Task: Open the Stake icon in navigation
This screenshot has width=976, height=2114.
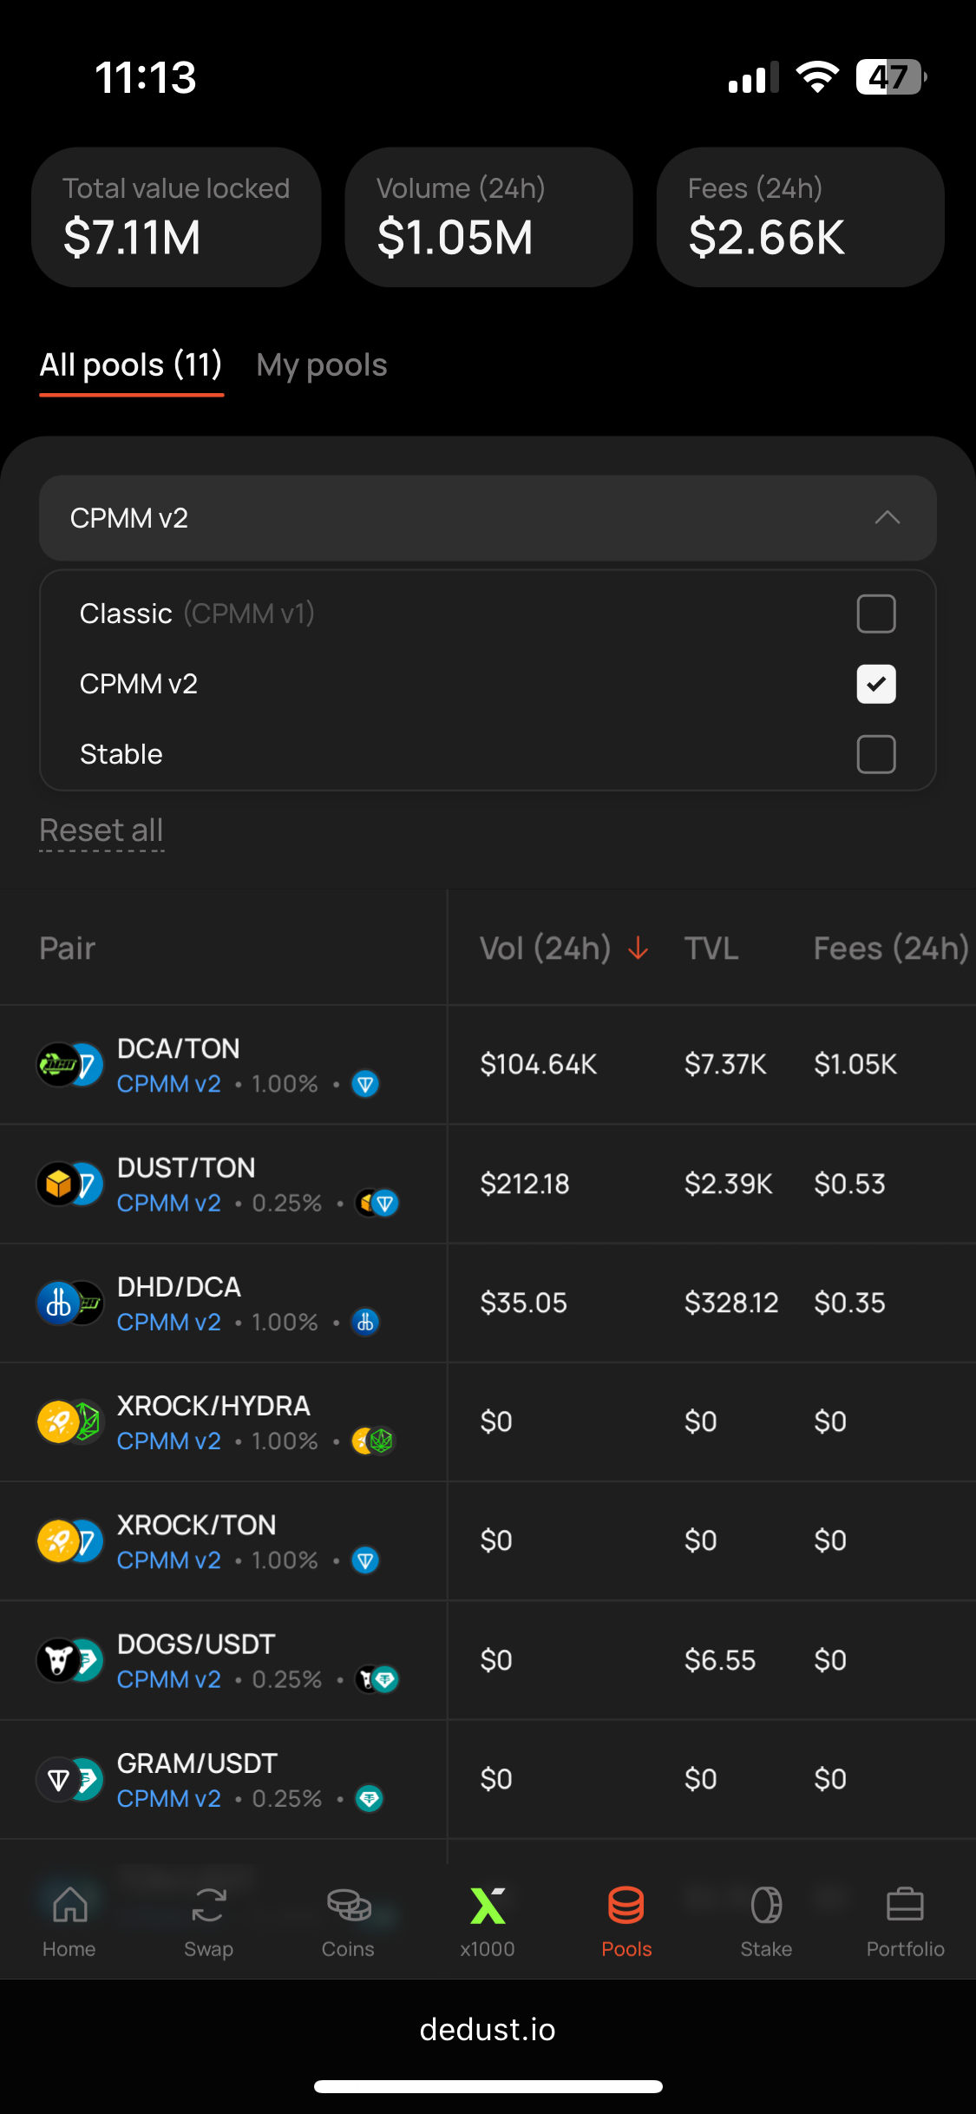Action: pyautogui.click(x=766, y=1906)
